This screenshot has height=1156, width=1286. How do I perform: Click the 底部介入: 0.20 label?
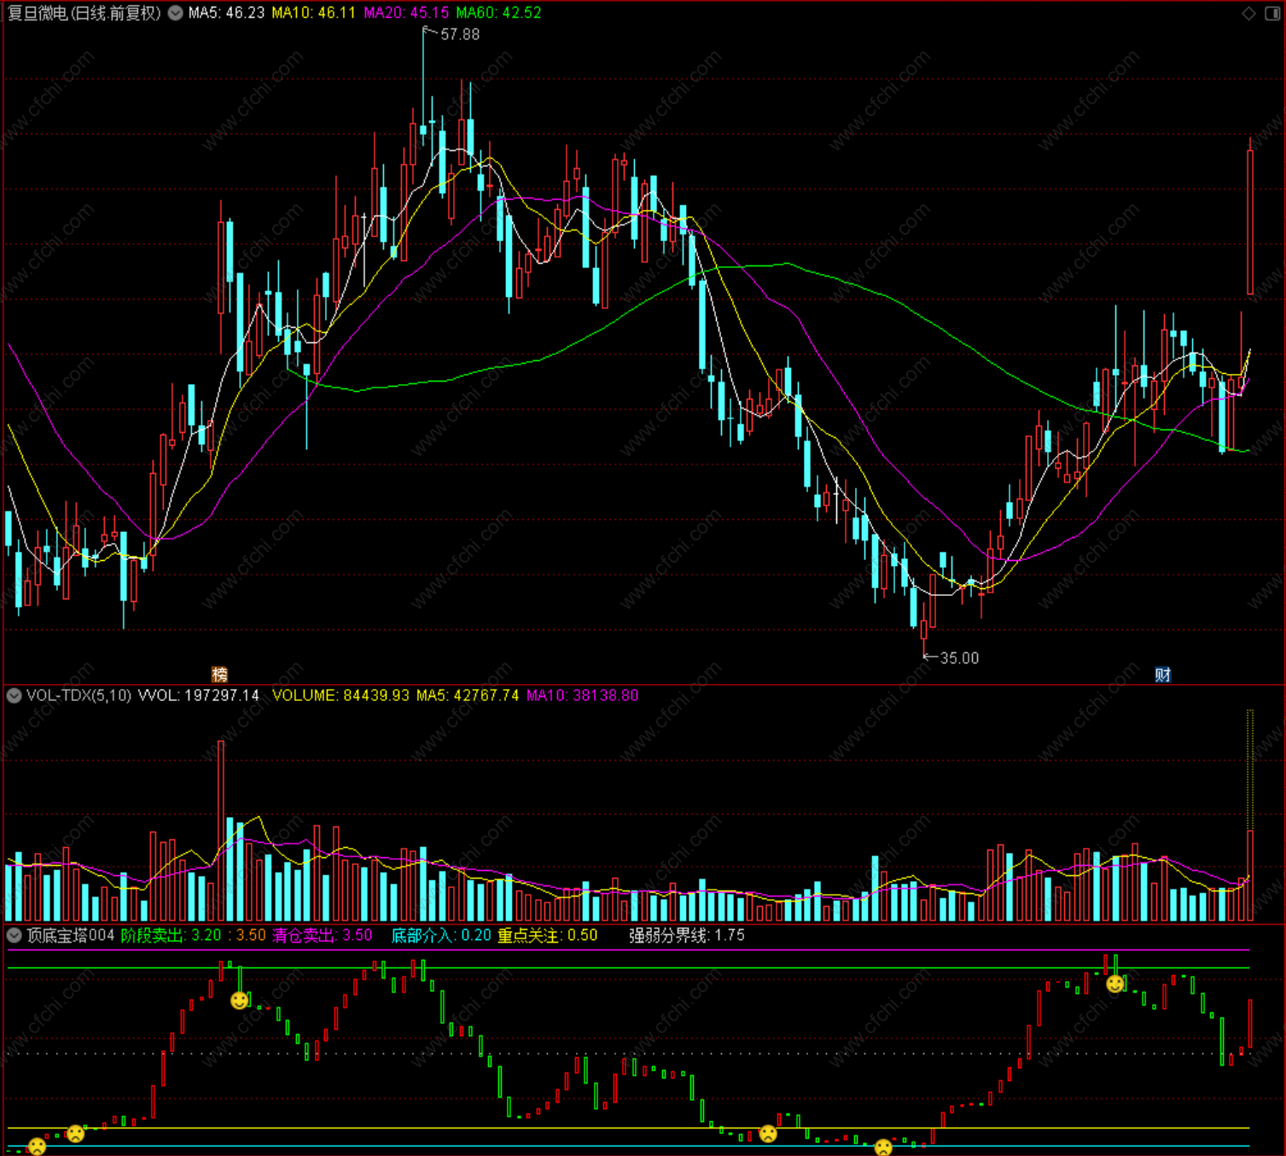coord(441,936)
